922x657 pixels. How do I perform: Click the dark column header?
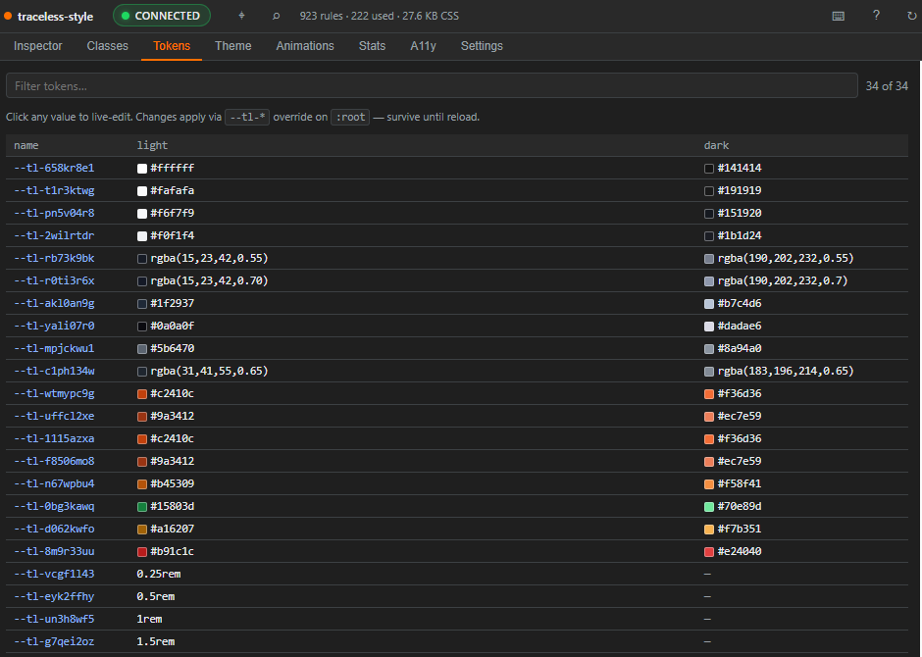716,145
